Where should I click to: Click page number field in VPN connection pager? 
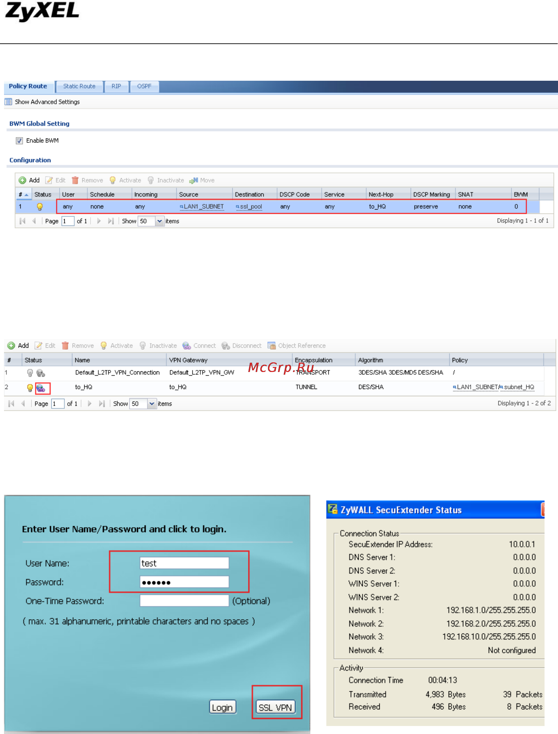click(58, 404)
